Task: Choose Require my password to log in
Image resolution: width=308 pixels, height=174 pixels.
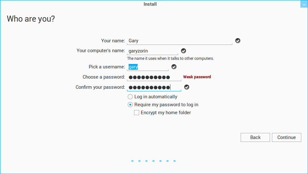Action: pyautogui.click(x=130, y=105)
